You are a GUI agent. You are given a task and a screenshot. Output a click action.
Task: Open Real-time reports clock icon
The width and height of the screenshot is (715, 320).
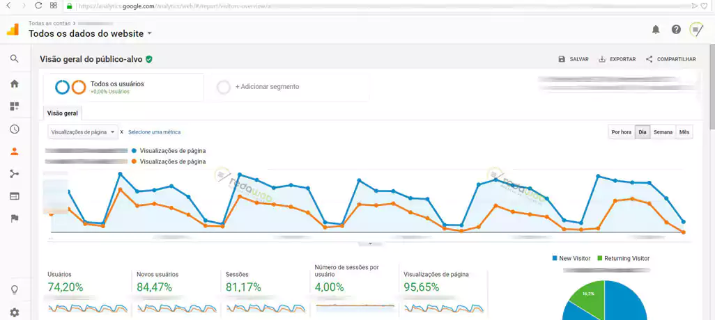[x=14, y=129]
